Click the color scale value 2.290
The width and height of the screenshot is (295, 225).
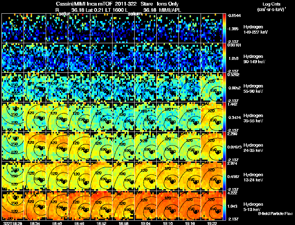232,134
